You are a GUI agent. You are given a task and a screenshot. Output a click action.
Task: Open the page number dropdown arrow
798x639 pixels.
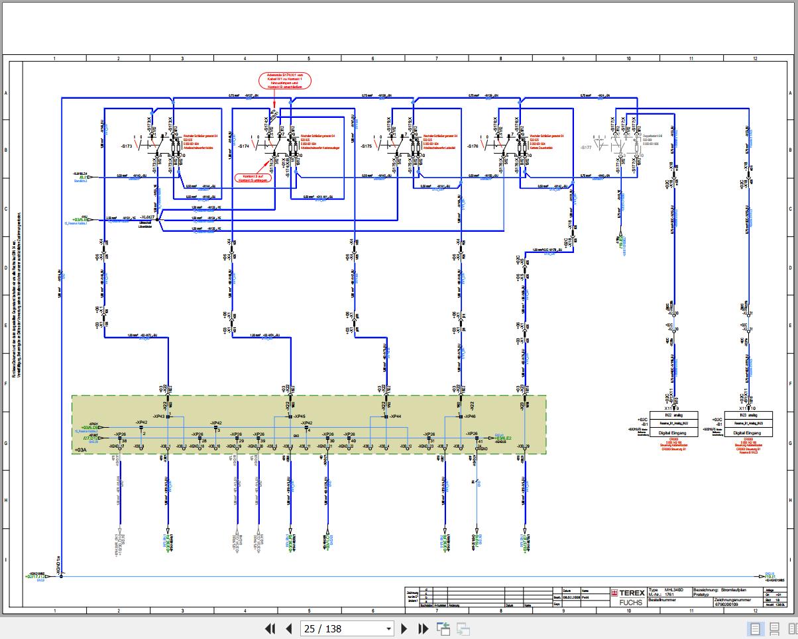tap(389, 629)
